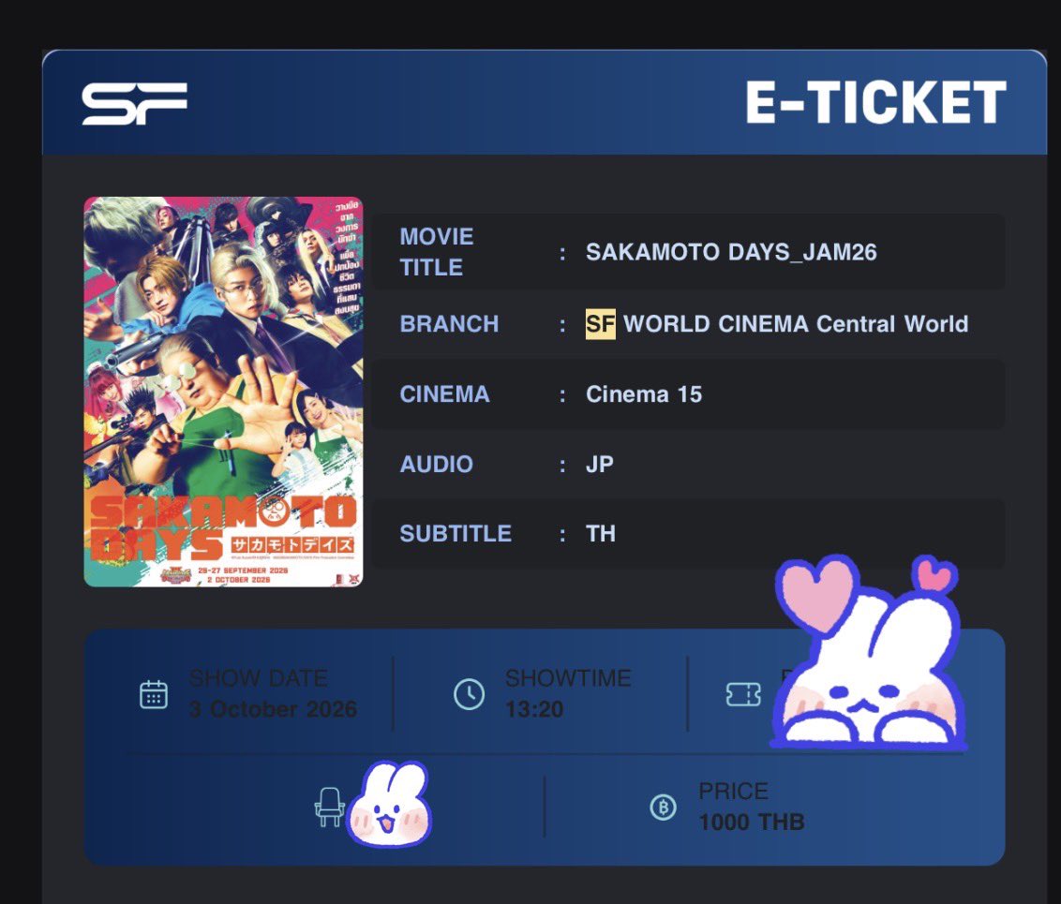Click the SHOWTIME label
Screen dimensions: 1061x904
tap(568, 678)
